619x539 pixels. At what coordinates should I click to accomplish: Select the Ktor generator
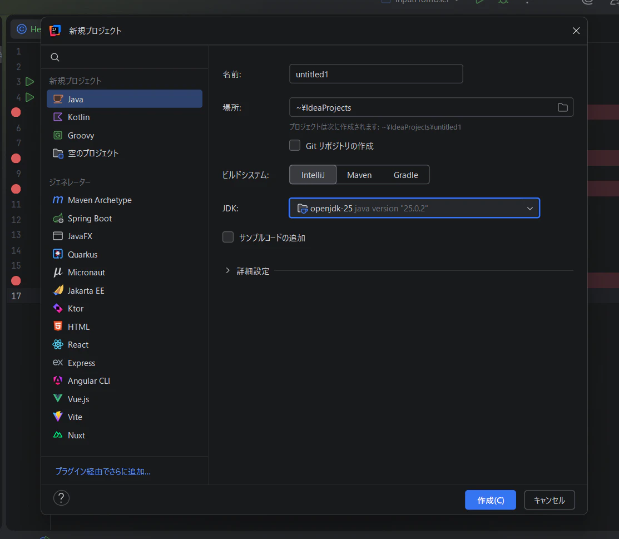125,308
